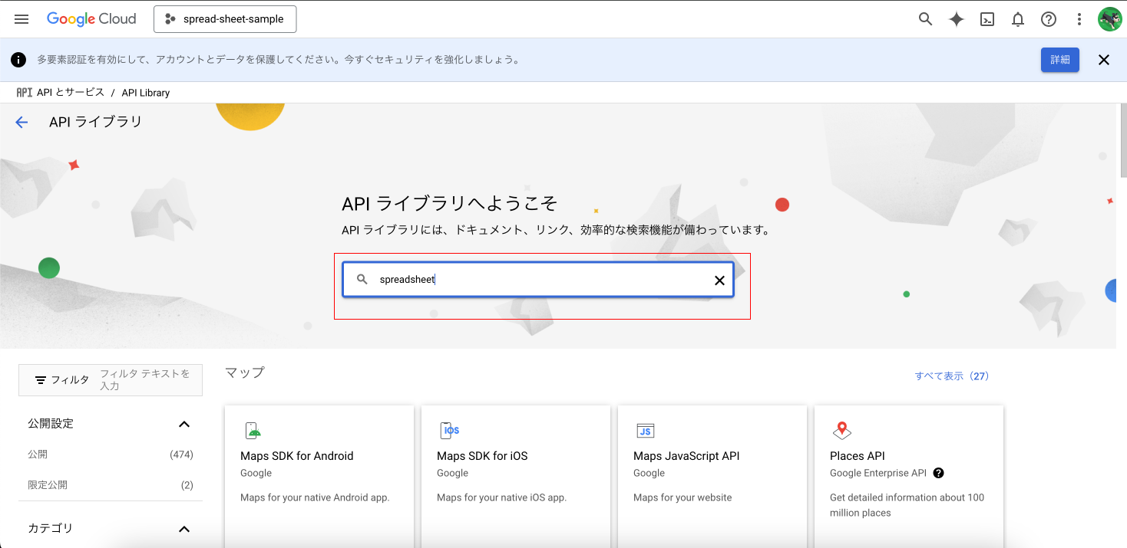Image resolution: width=1127 pixels, height=548 pixels.
Task: Click the Maps SDK for iOS title
Action: click(x=482, y=456)
